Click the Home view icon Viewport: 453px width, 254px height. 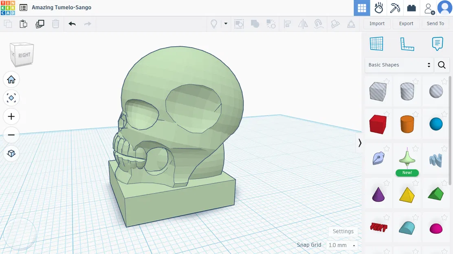[x=11, y=79]
